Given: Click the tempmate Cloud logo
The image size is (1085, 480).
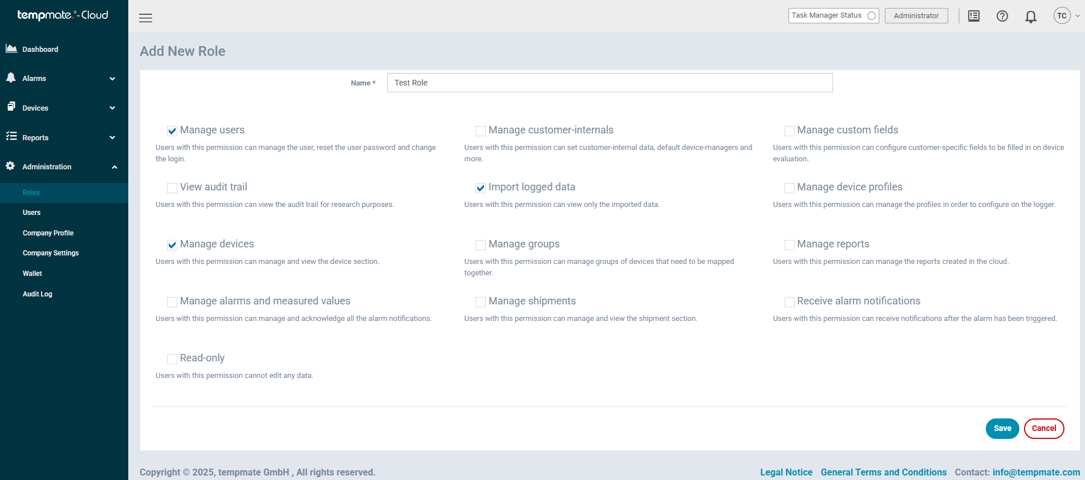Looking at the screenshot, I should 63,15.
